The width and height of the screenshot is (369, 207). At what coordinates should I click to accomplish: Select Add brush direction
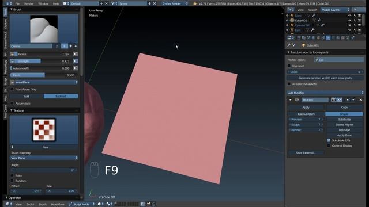27,96
